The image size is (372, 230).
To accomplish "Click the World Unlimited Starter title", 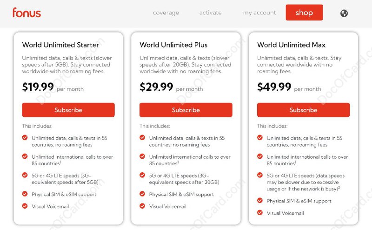I will [60, 45].
